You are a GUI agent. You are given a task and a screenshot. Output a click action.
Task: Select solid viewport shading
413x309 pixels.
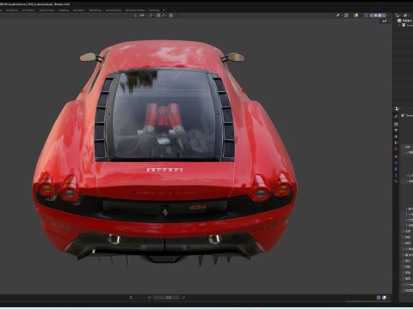coord(376,15)
